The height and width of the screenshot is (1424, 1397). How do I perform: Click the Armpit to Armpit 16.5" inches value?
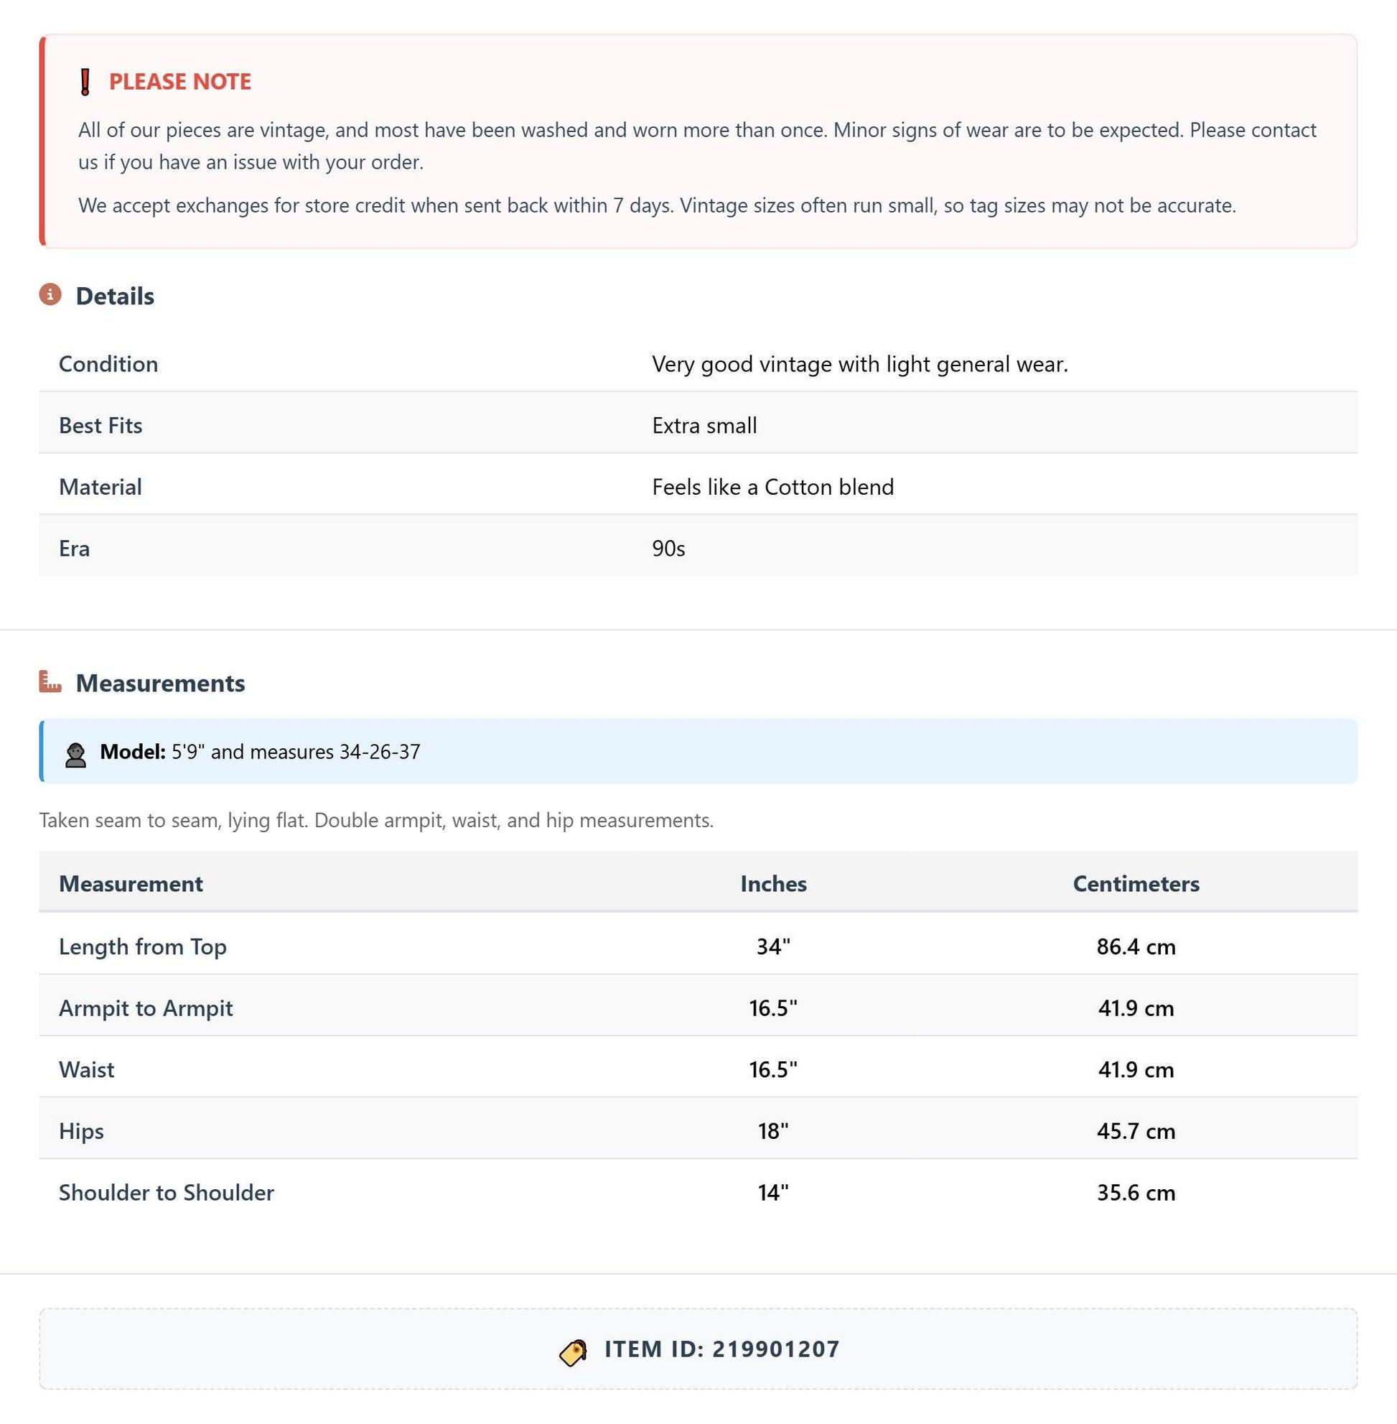tap(772, 1007)
